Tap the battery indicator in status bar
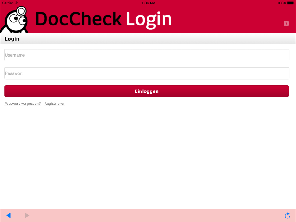The height and width of the screenshot is (222, 296). click(291, 3)
